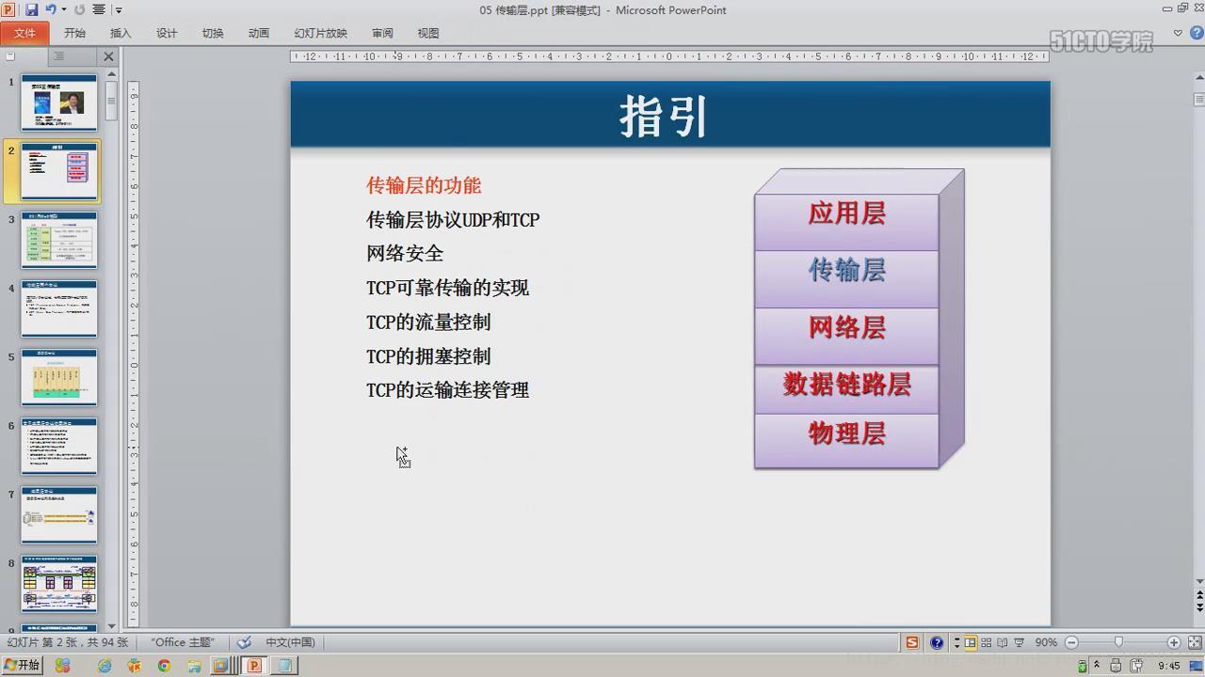Click the thumbnail pane scroll-down arrow

pyautogui.click(x=112, y=625)
